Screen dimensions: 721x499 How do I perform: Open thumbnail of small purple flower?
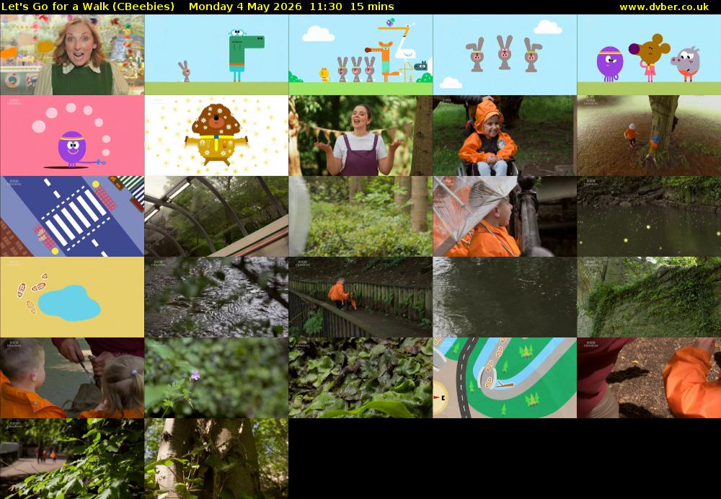216,378
